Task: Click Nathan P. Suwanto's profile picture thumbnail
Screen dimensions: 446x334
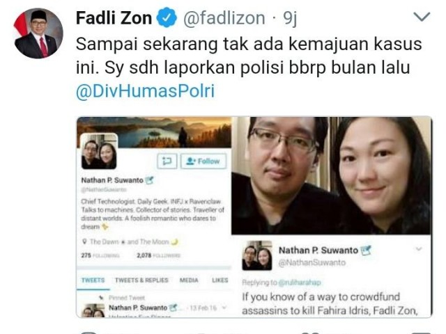Action: (x=257, y=255)
